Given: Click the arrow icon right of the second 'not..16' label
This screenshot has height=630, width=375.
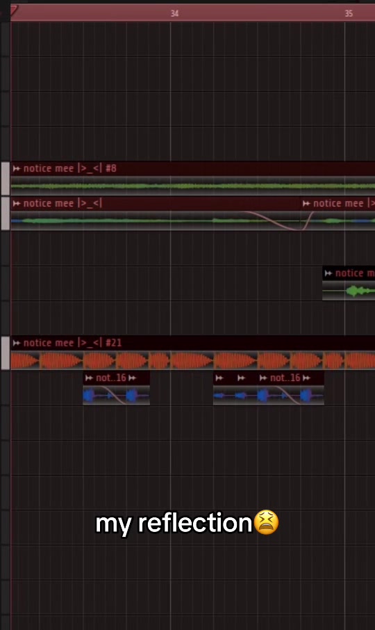Looking at the screenshot, I should [x=306, y=378].
